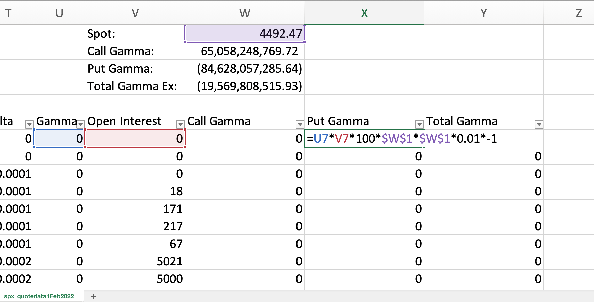Select the entire column T via header
This screenshot has width=594, height=302.
8,13
